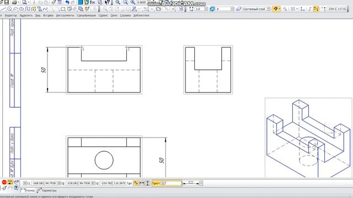Open the Инструменты menu
This screenshot has width=353, height=198.
coord(65,15)
